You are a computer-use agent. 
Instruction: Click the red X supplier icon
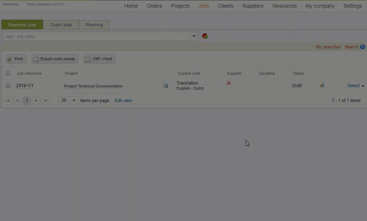point(229,83)
